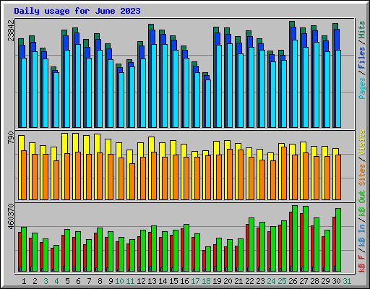Click weekend day 10 on the x-axis
This screenshot has width=370, height=289.
[x=119, y=281]
